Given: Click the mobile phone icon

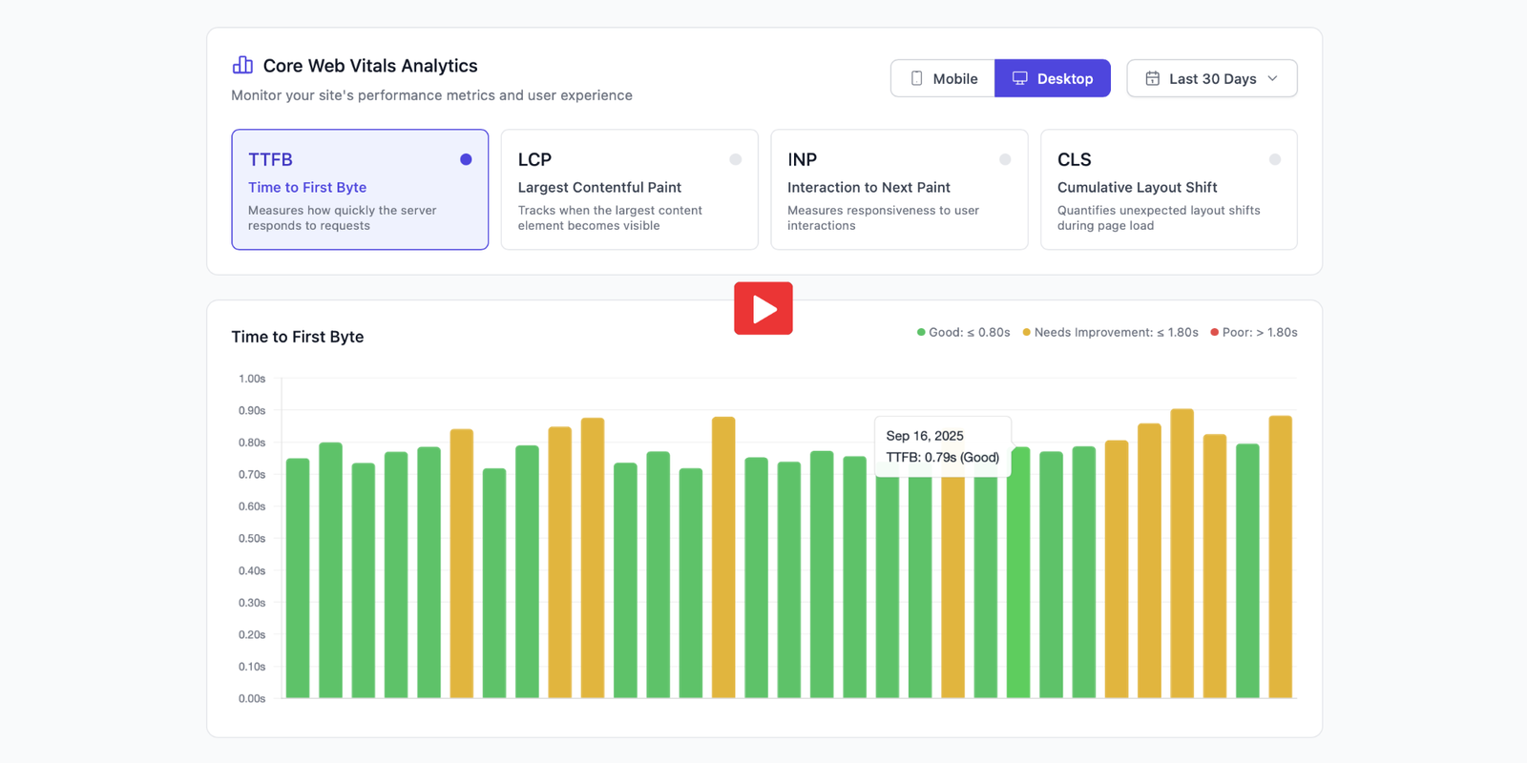Looking at the screenshot, I should click(x=916, y=78).
